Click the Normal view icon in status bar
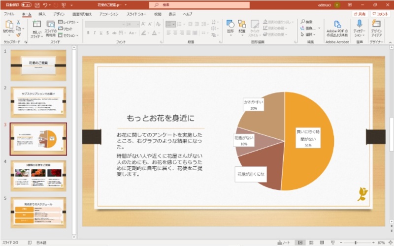394x247 pixels. [x=300, y=243]
